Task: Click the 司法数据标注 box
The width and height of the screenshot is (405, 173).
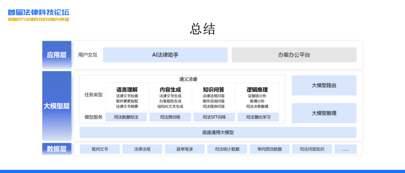Action: pyautogui.click(x=126, y=117)
